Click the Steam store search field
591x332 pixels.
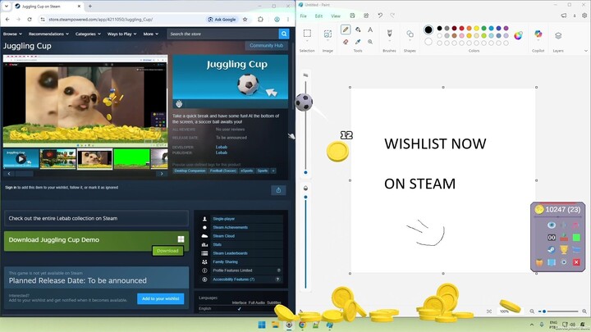(x=222, y=34)
